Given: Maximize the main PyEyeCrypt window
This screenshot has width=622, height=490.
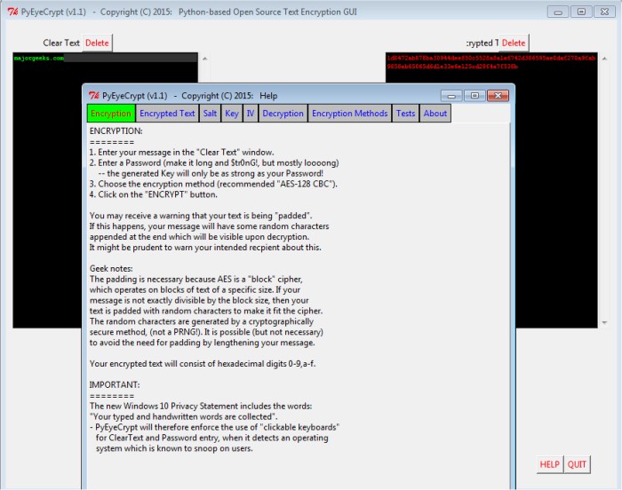Looking at the screenshot, I should pos(581,12).
